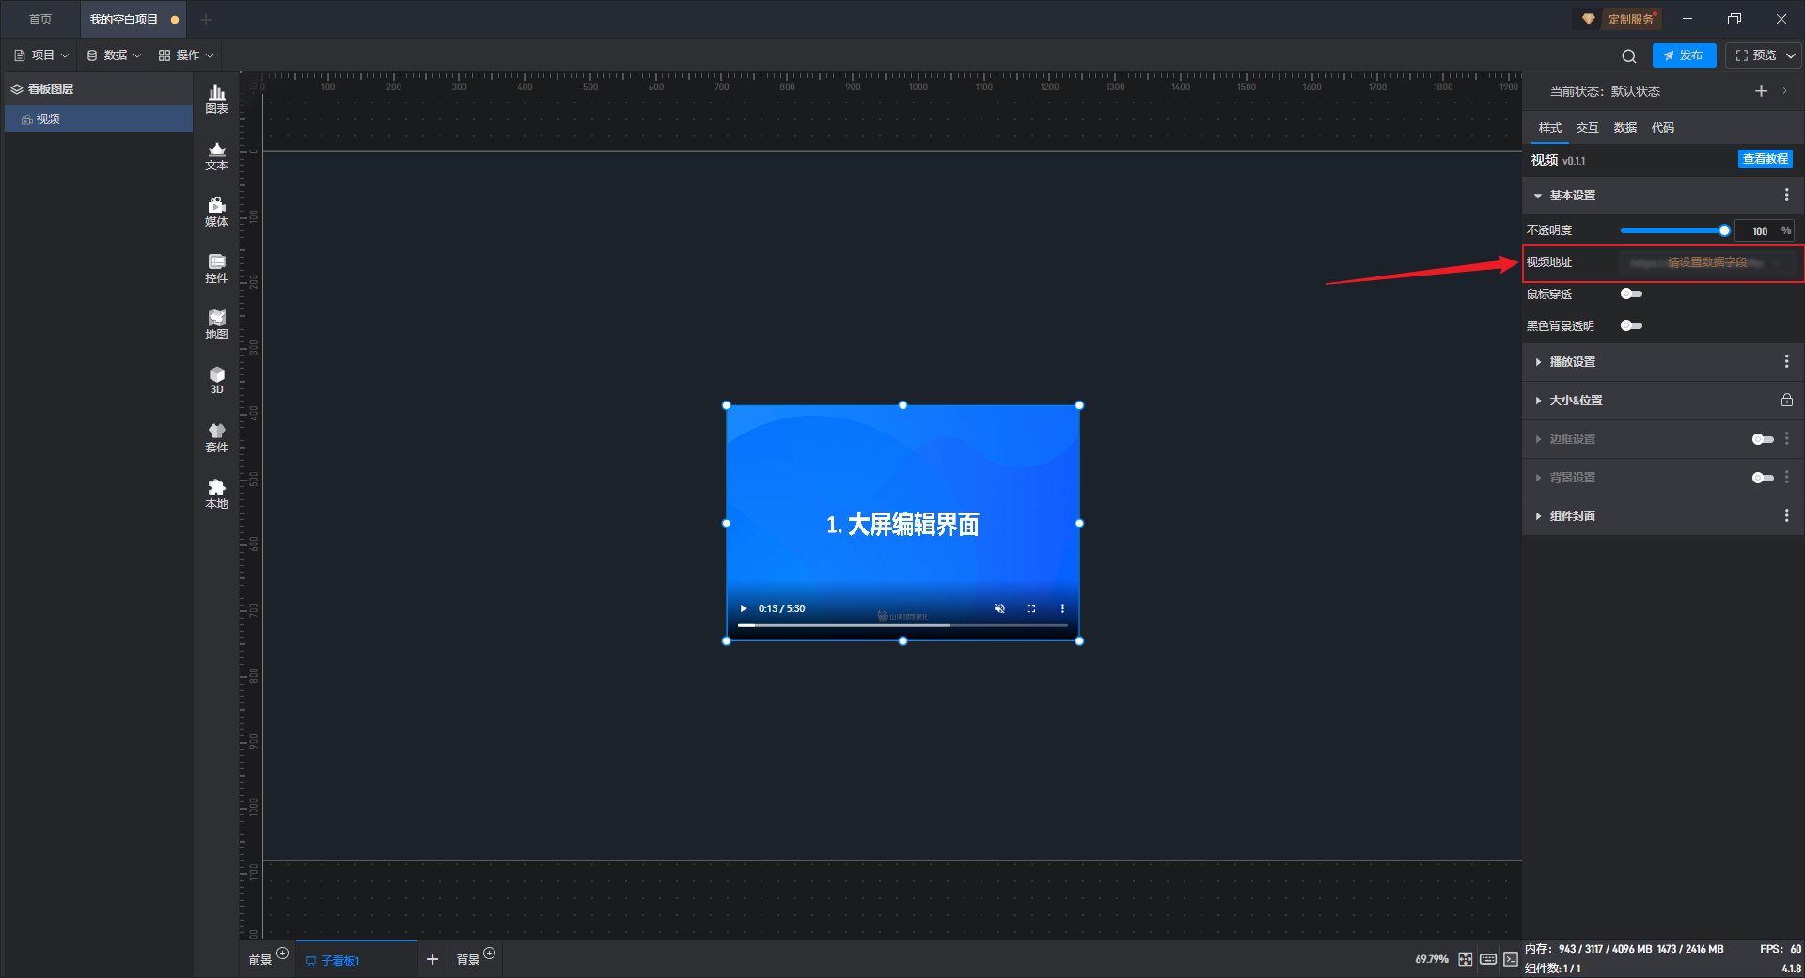
Task: Select the 背景 background label
Action: click(x=468, y=960)
